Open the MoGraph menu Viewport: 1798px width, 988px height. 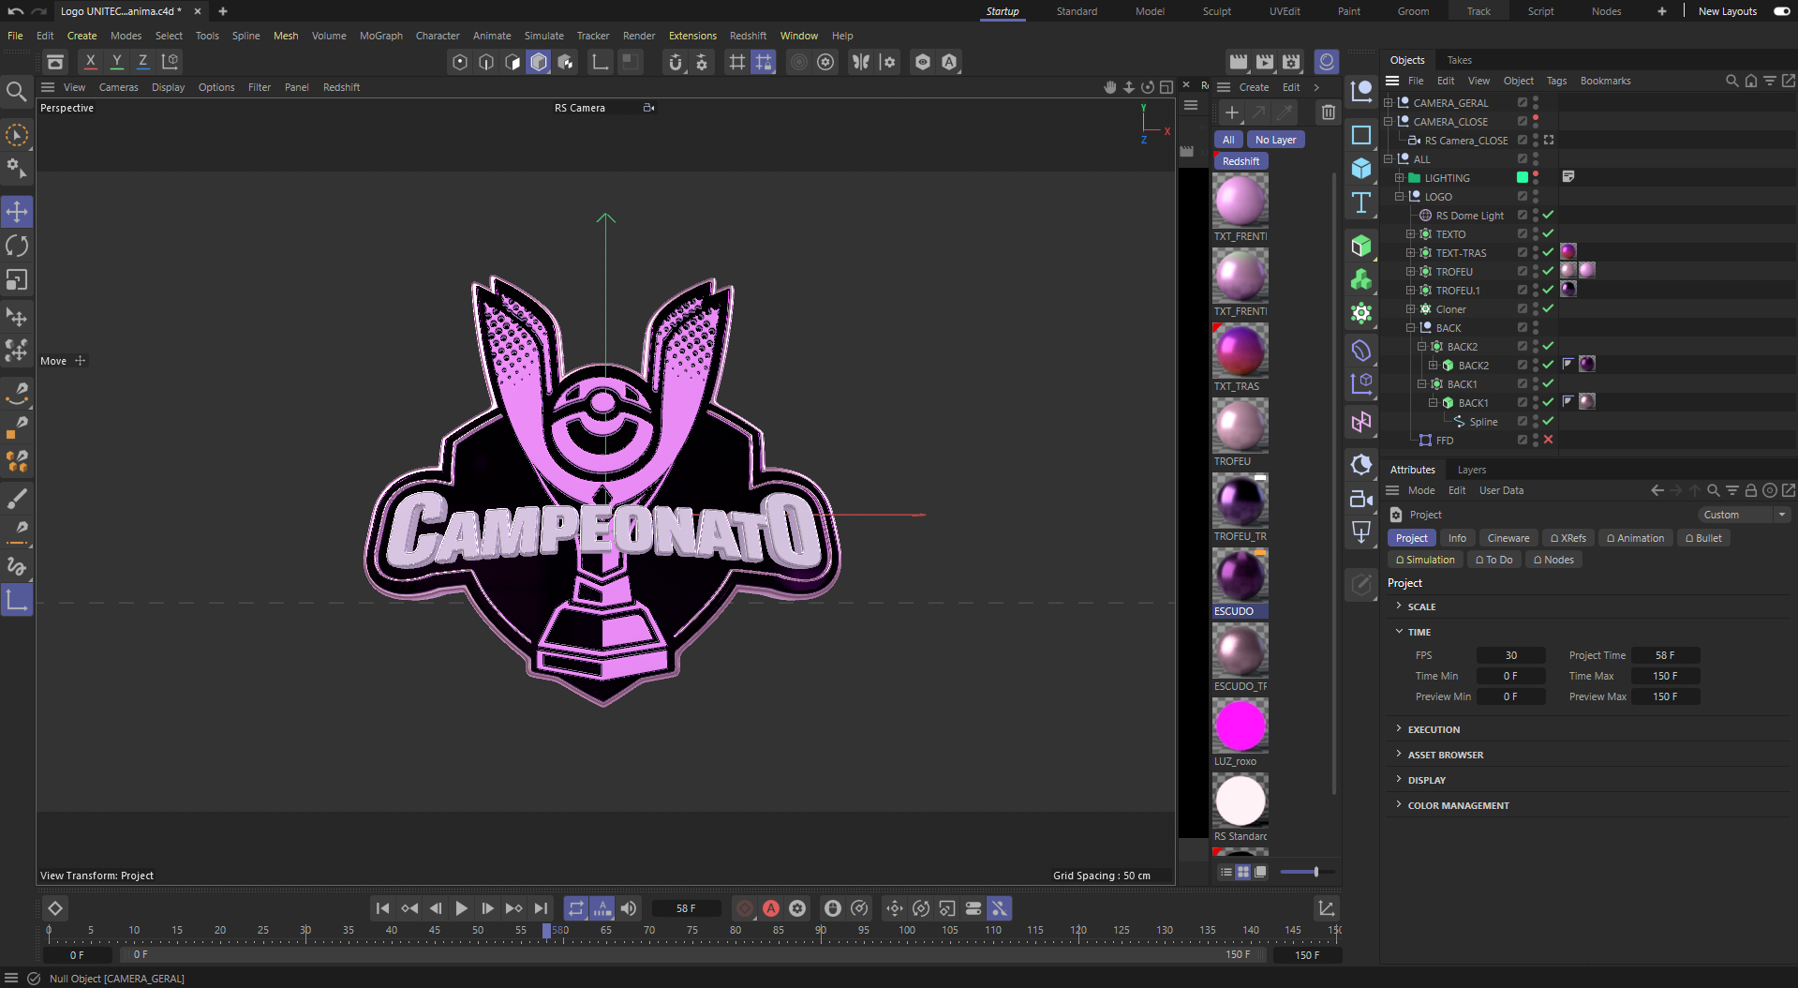click(380, 36)
